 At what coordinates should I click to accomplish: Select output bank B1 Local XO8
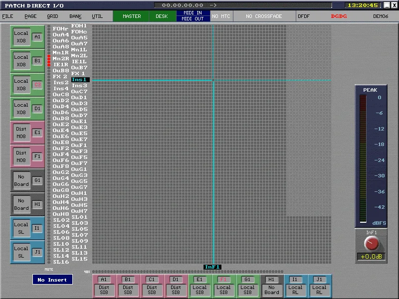[x=27, y=61]
